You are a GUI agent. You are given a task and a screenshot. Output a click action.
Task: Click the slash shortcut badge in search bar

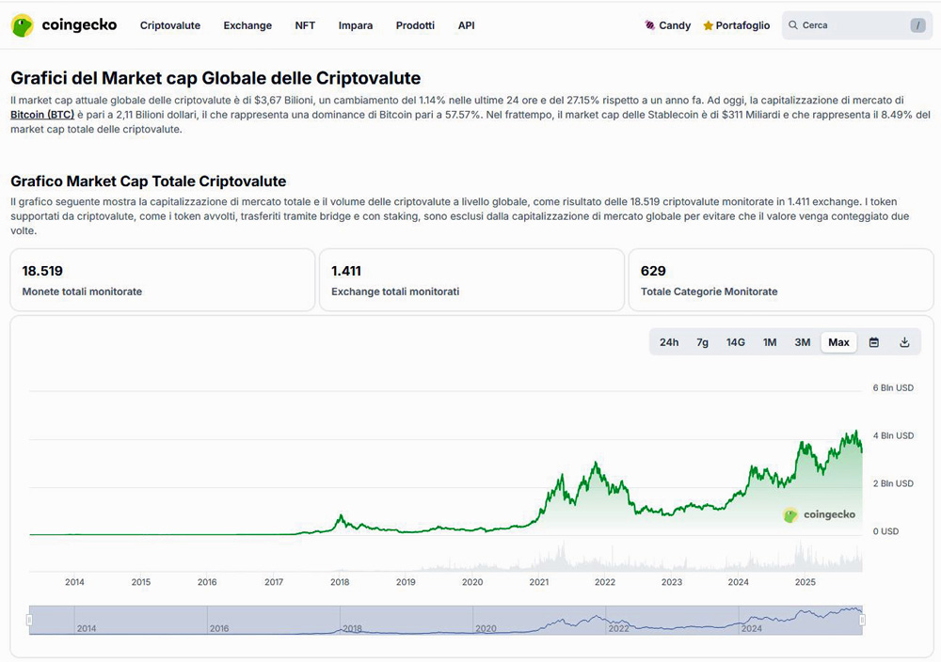[x=917, y=25]
